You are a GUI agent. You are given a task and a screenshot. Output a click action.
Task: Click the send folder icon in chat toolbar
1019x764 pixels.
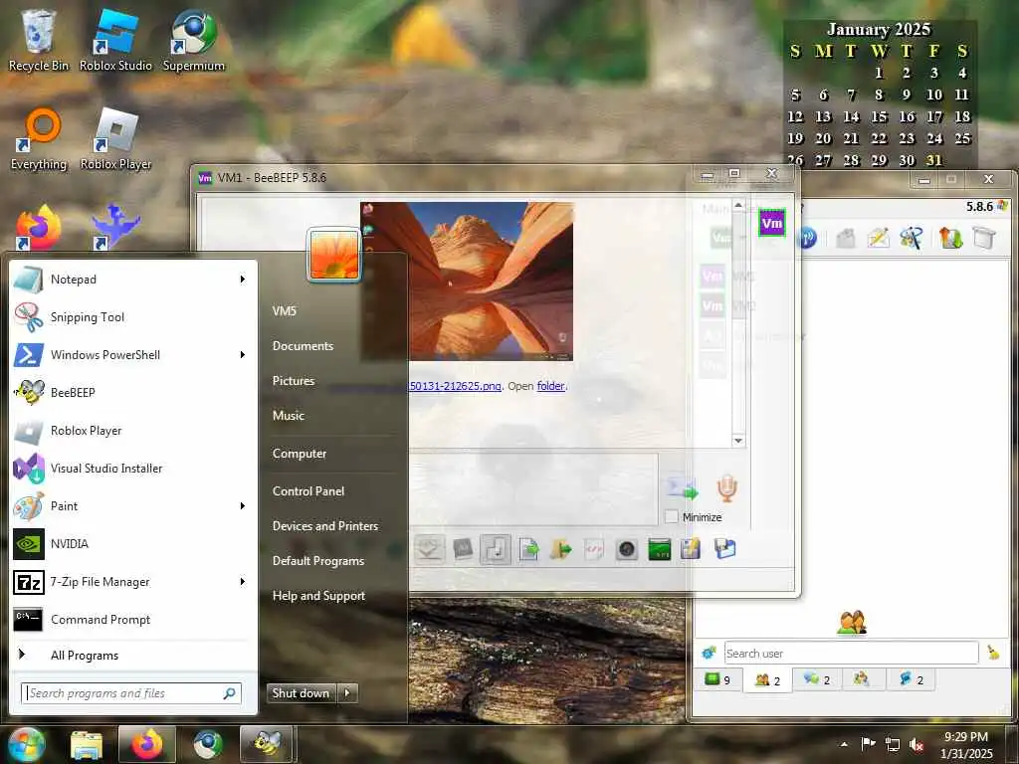[561, 549]
